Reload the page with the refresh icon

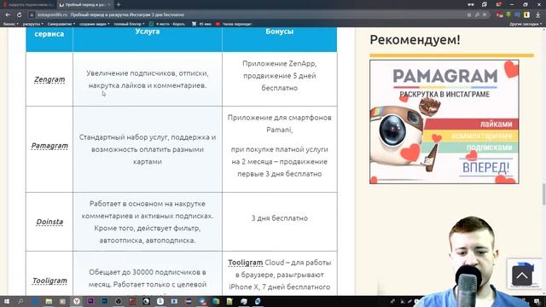[x=19, y=15]
